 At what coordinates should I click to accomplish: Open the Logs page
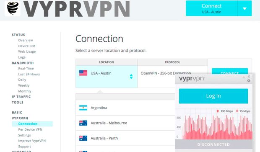click(x=22, y=57)
